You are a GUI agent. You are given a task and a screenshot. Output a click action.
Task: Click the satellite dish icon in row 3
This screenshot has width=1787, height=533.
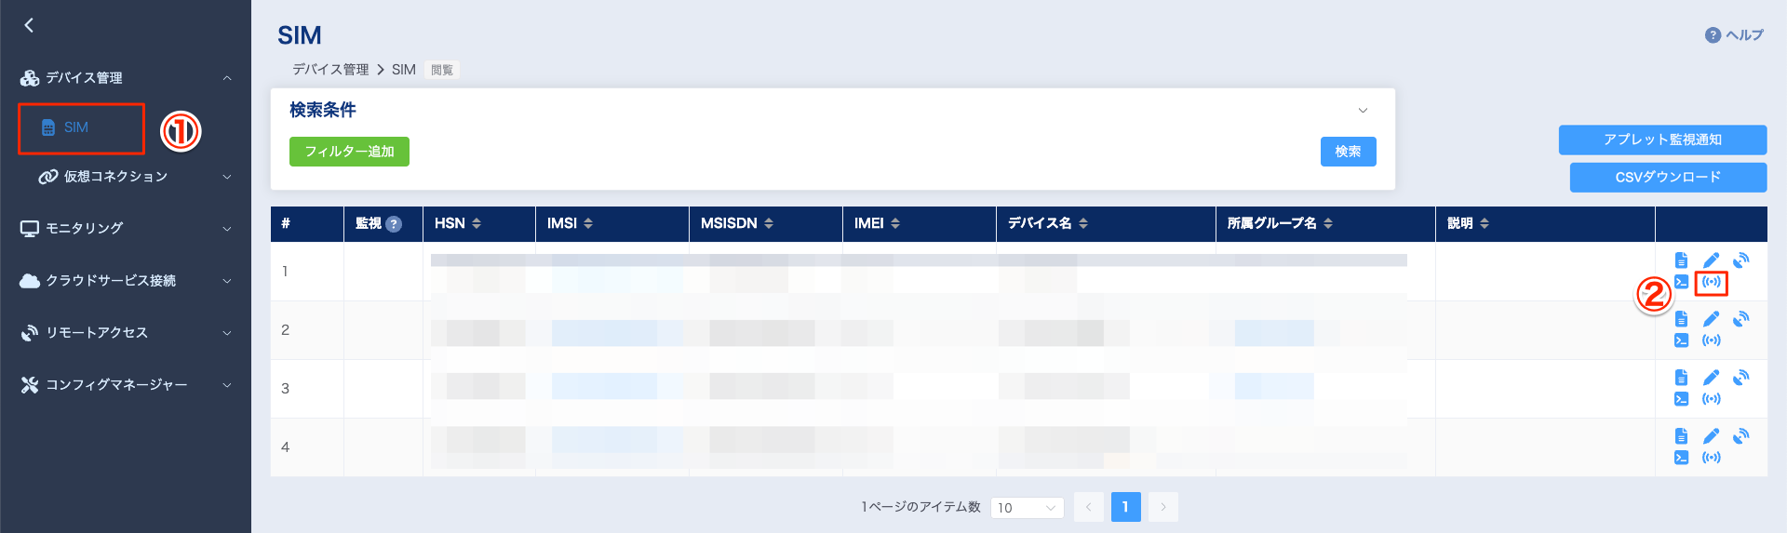point(1740,378)
